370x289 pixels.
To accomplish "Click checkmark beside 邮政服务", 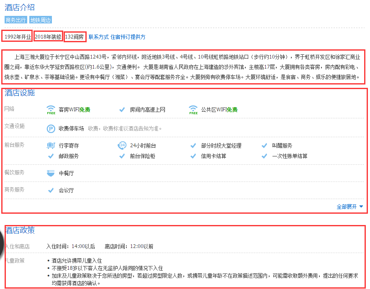I will (x=51, y=156).
